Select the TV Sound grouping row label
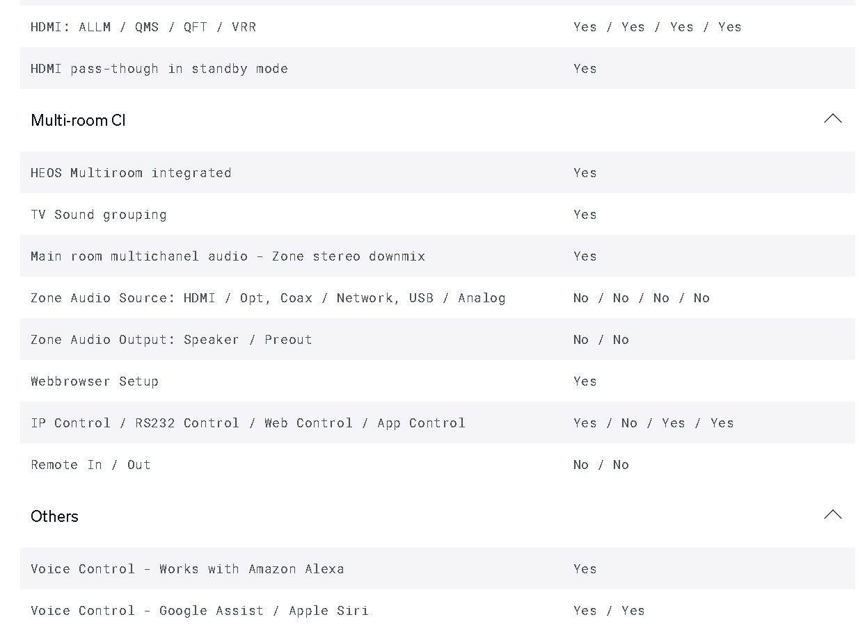Viewport: 865px width, 624px height. point(99,215)
